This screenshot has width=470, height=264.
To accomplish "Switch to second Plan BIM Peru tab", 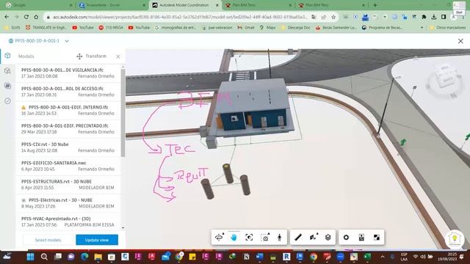I will 330,5.
